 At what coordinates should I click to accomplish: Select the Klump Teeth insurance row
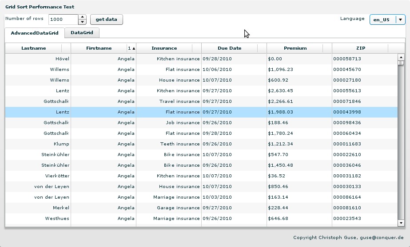[201, 144]
